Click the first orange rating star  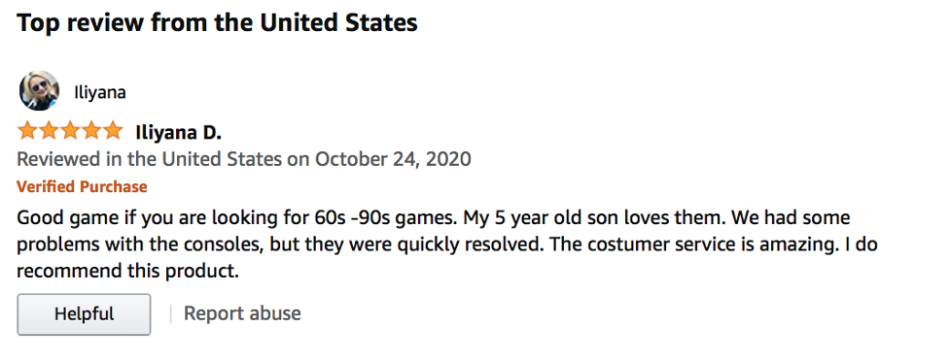(x=27, y=131)
